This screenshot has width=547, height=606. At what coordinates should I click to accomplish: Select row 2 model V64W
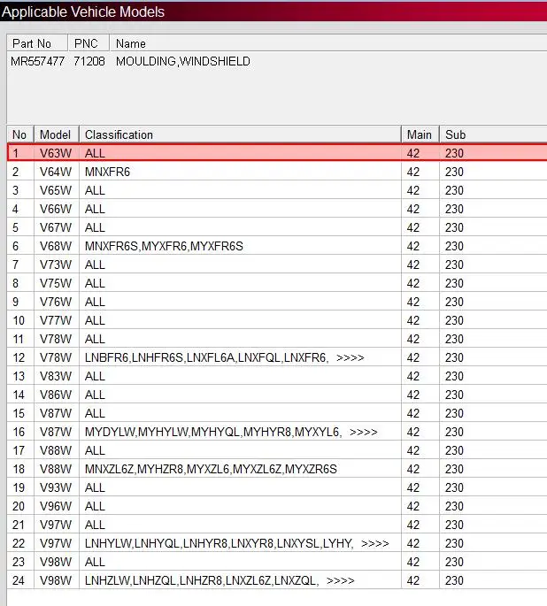click(56, 172)
